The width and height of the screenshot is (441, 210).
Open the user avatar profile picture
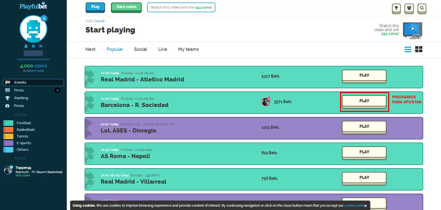coord(33,29)
